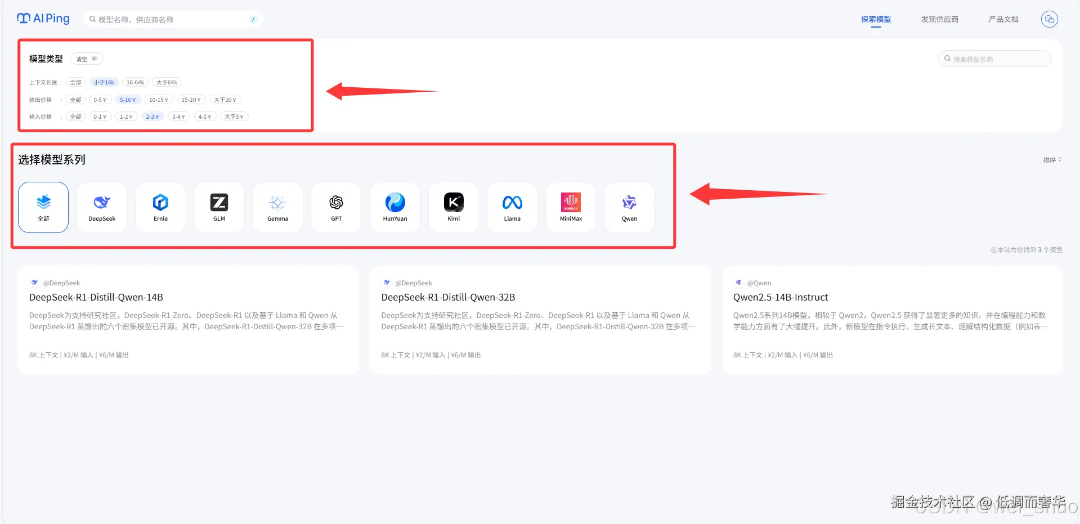Image resolution: width=1080 pixels, height=524 pixels.
Task: Click the description of DeepSeek-R1-Distill-Qwen-14B card
Action: point(186,321)
